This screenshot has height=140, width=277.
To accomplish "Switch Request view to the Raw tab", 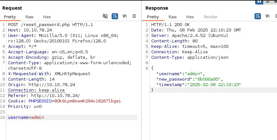I will click(30, 17).
